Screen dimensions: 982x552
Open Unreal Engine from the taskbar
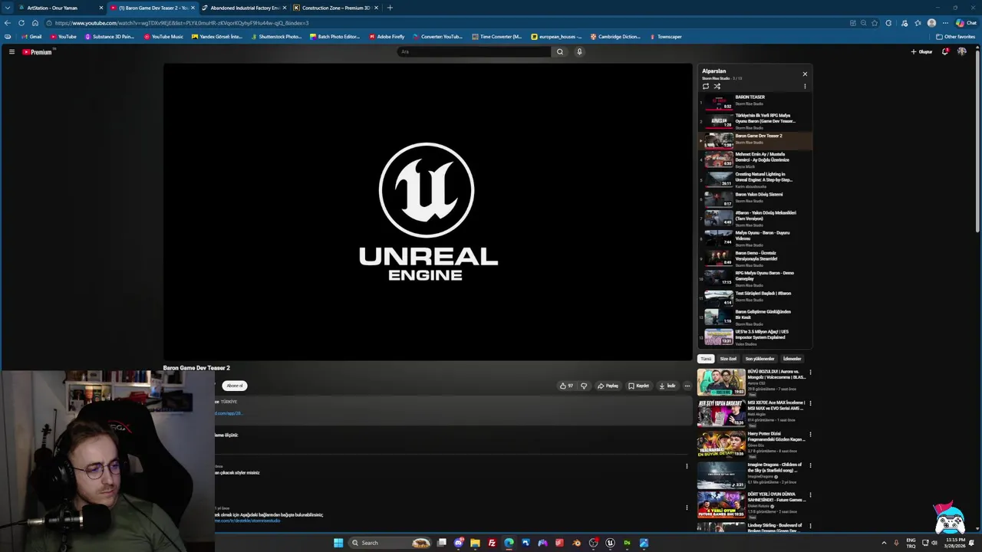[610, 543]
